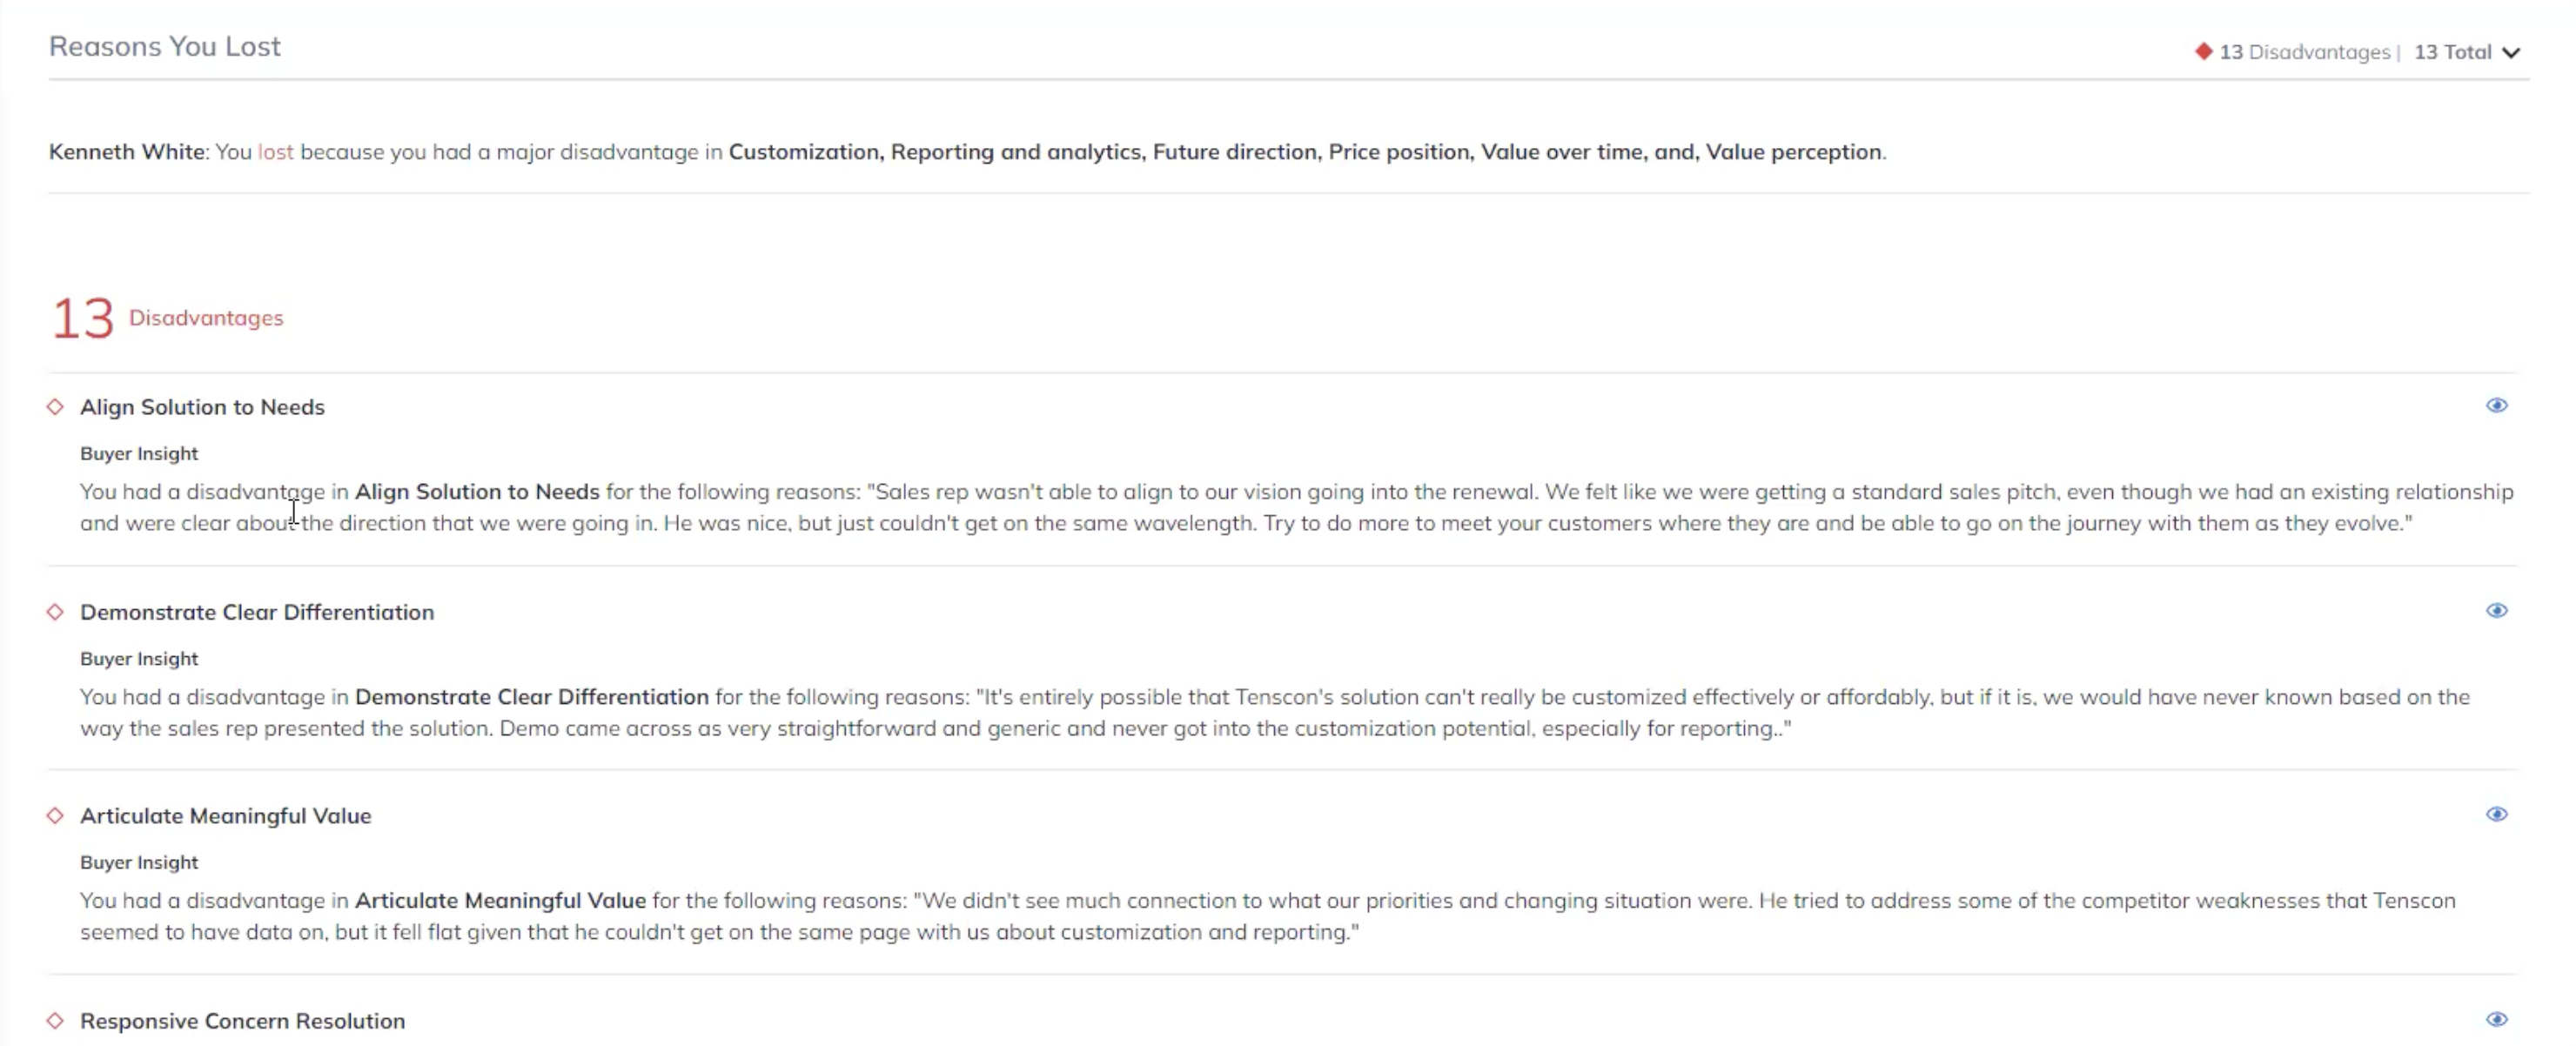
Task: Click diamond icon beside Align Solution to Needs
Action: click(55, 406)
